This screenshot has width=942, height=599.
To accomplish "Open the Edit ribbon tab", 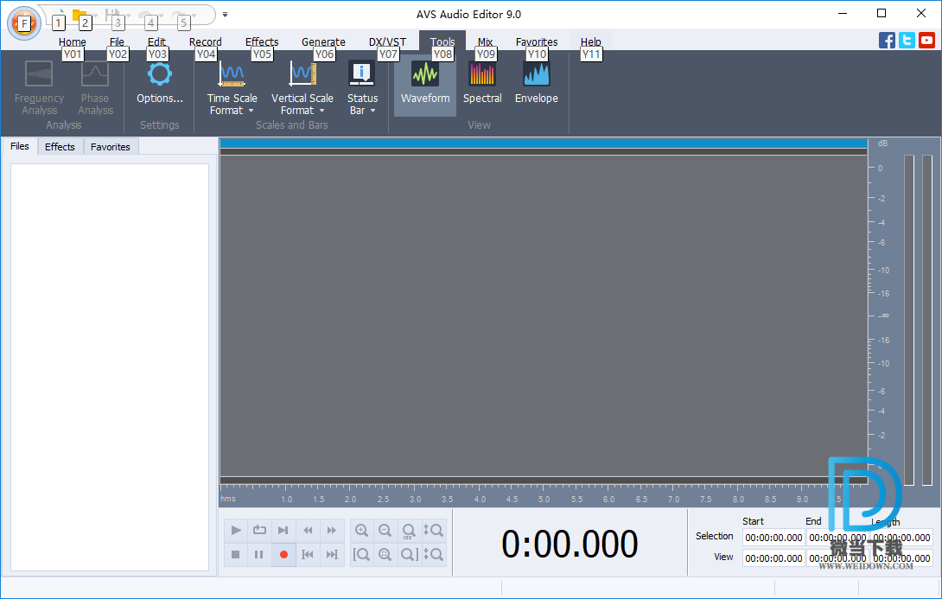I will tap(156, 41).
